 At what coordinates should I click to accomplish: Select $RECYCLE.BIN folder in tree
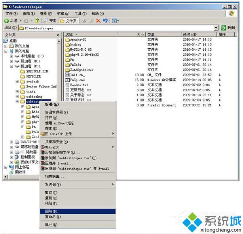(x=34, y=71)
